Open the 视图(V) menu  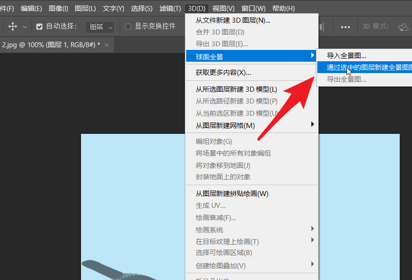[x=224, y=9]
